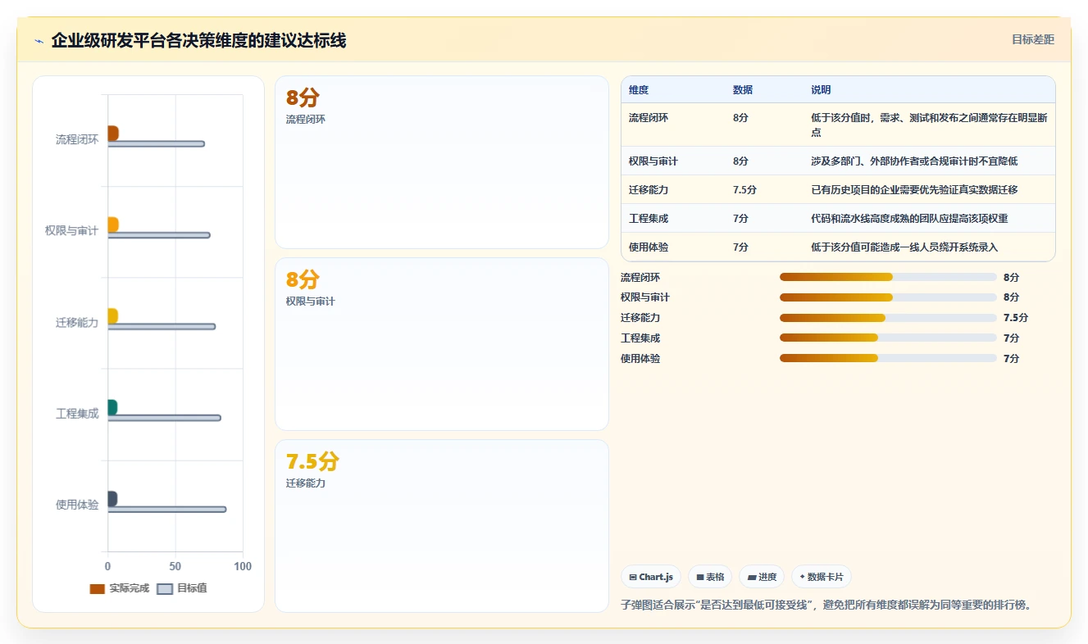
Task: Click the gray target bar for 使用体验
Action: coord(167,510)
